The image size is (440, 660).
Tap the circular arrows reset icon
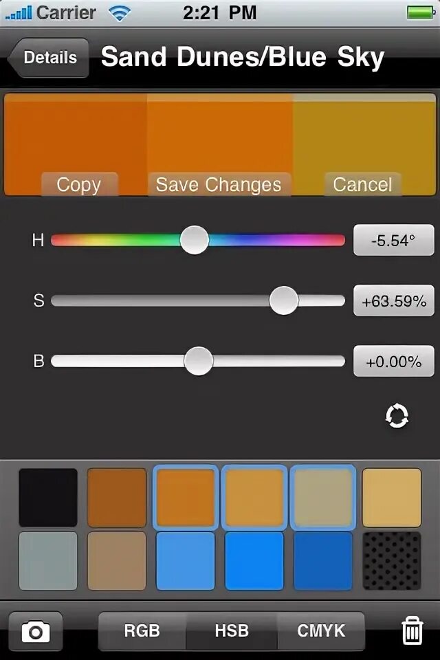[x=397, y=416]
